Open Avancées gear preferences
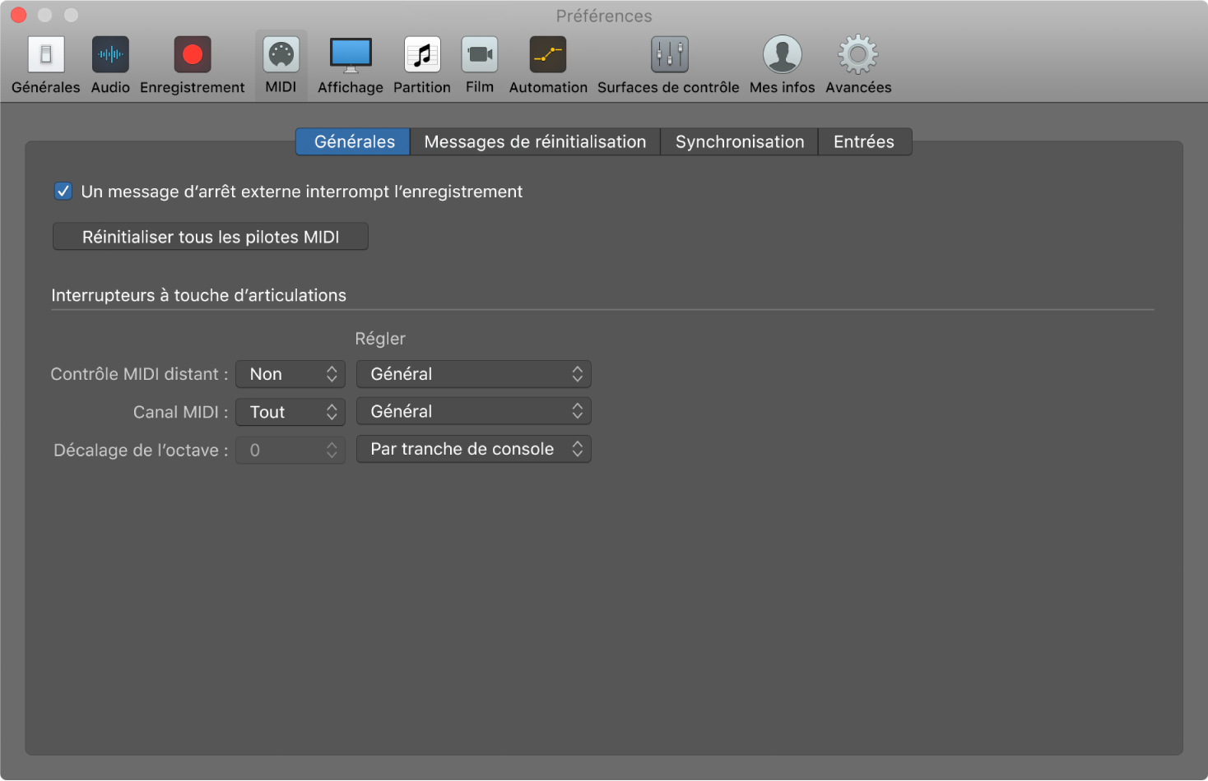1208x781 pixels. (858, 56)
